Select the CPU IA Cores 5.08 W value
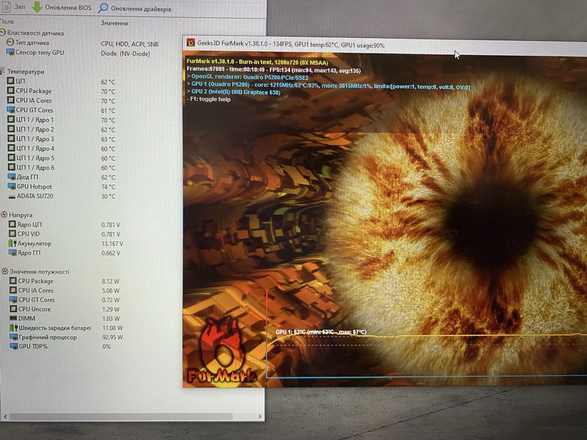 (111, 290)
